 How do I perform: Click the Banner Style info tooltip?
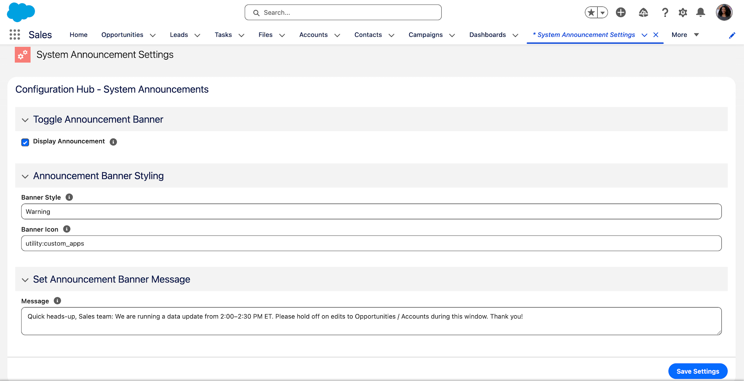pos(69,197)
